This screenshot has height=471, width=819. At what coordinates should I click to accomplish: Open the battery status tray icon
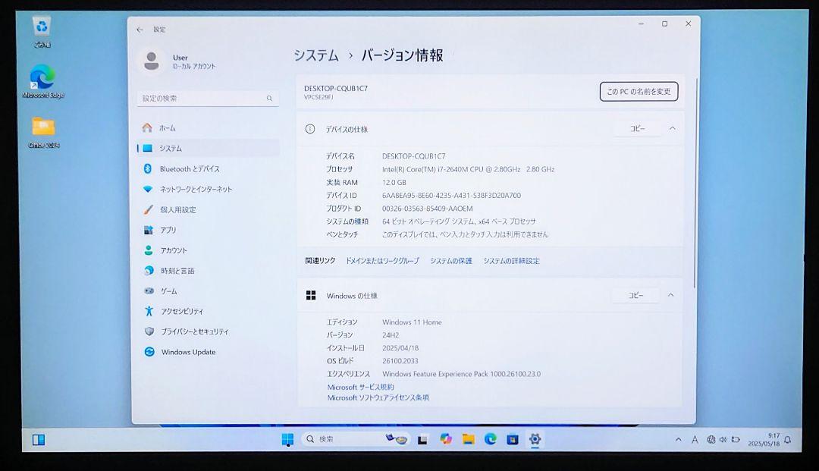pyautogui.click(x=736, y=440)
